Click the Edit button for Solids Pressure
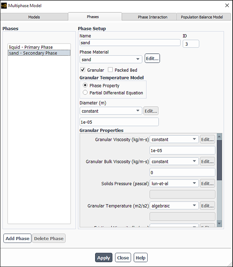The image size is (233, 267). click(207, 183)
